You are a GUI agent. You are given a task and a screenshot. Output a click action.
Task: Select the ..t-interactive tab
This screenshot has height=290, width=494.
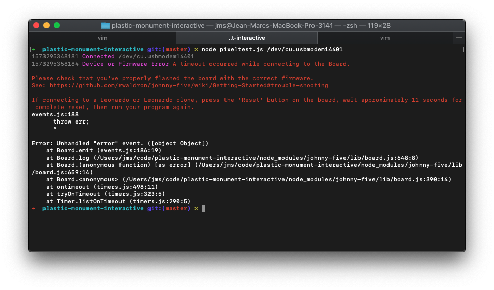click(x=247, y=38)
